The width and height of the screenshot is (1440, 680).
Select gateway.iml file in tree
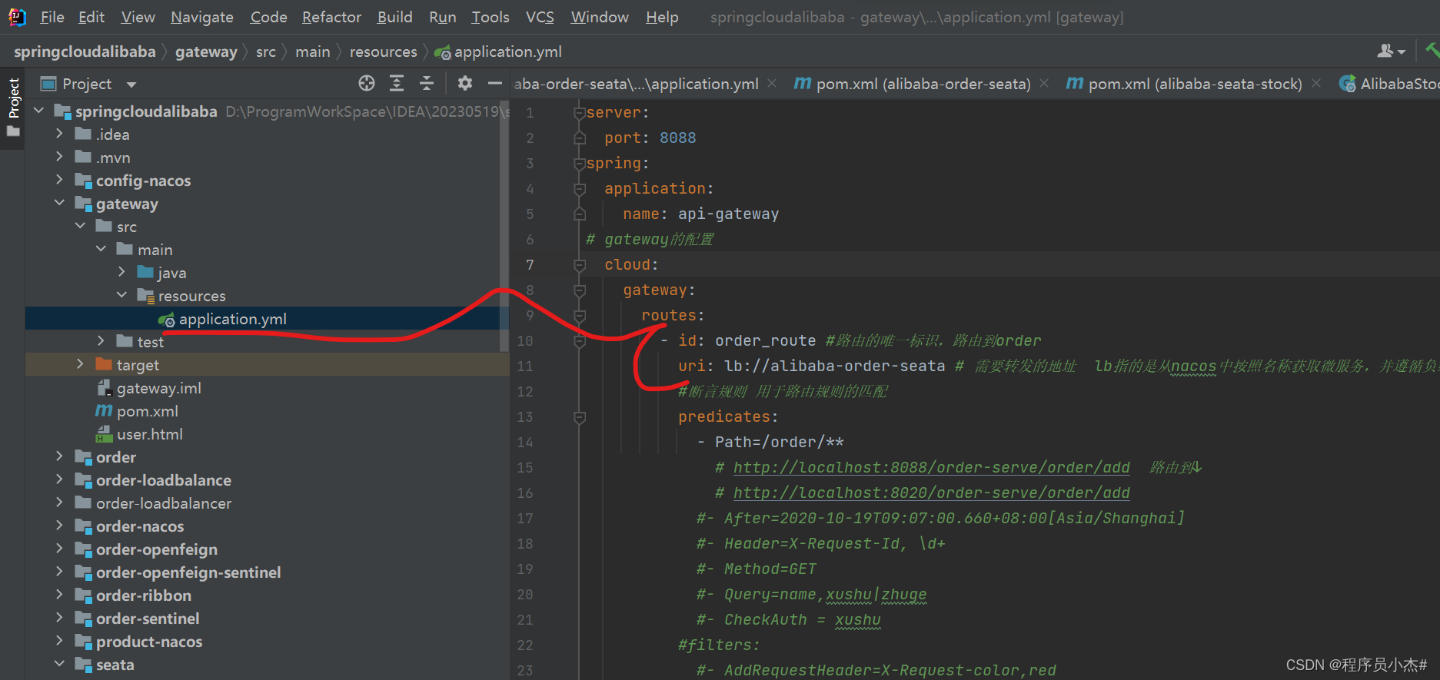[x=158, y=388]
